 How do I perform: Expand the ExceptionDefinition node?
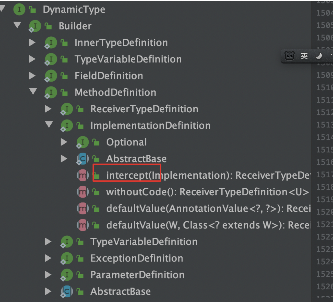(x=48, y=258)
